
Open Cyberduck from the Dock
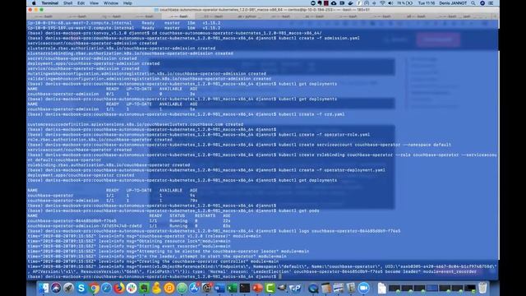click(x=157, y=288)
